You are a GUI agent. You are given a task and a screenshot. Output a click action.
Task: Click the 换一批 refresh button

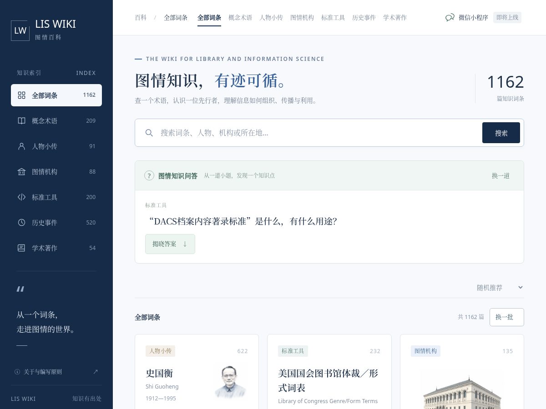[506, 317]
